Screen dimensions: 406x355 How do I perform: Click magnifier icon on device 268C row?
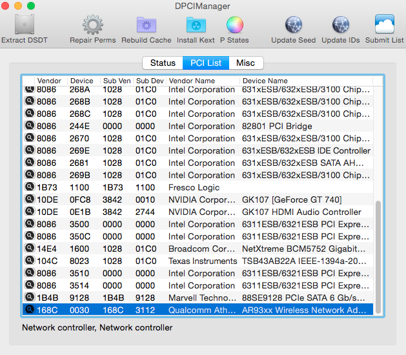[x=30, y=113]
